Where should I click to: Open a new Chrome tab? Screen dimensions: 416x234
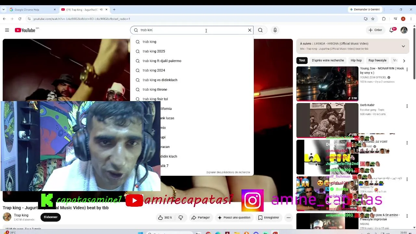click(x=114, y=10)
